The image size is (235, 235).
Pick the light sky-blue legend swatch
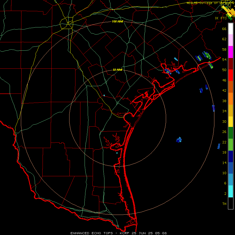[x=231, y=180]
